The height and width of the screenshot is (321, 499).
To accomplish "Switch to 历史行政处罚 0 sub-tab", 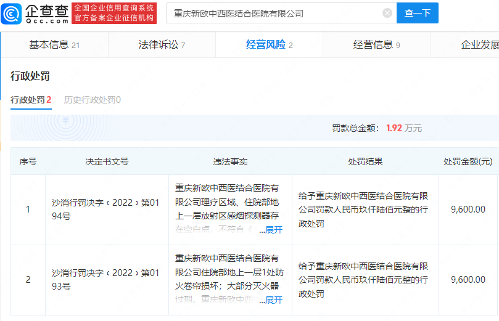I will (x=93, y=100).
